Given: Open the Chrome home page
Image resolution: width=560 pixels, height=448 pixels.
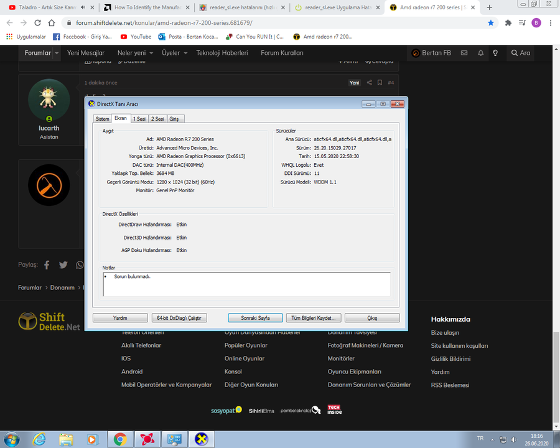Looking at the screenshot, I should (x=52, y=23).
